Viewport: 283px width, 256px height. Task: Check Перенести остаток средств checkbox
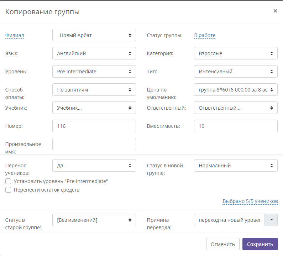(x=8, y=190)
